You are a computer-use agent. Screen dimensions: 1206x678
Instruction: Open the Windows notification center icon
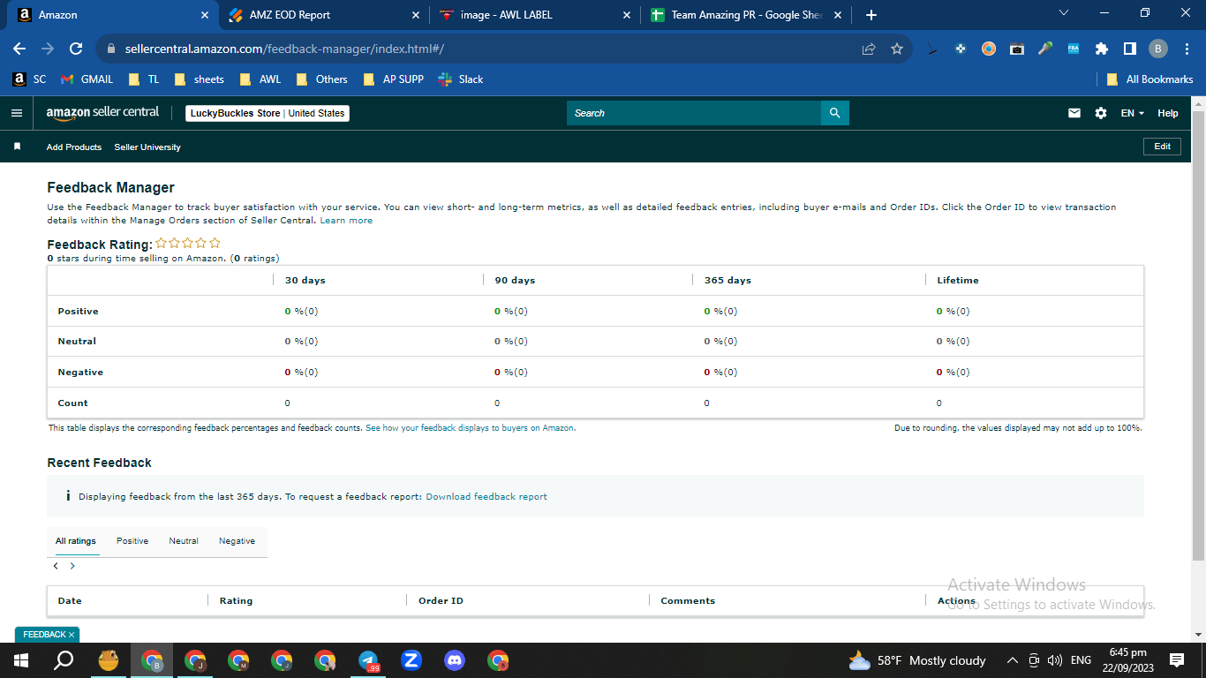[1176, 660]
